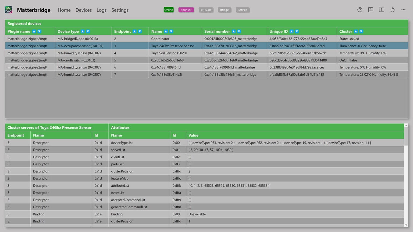Viewport: 413px width, 232px height.
Task: Open the Devices menu
Action: click(x=83, y=10)
